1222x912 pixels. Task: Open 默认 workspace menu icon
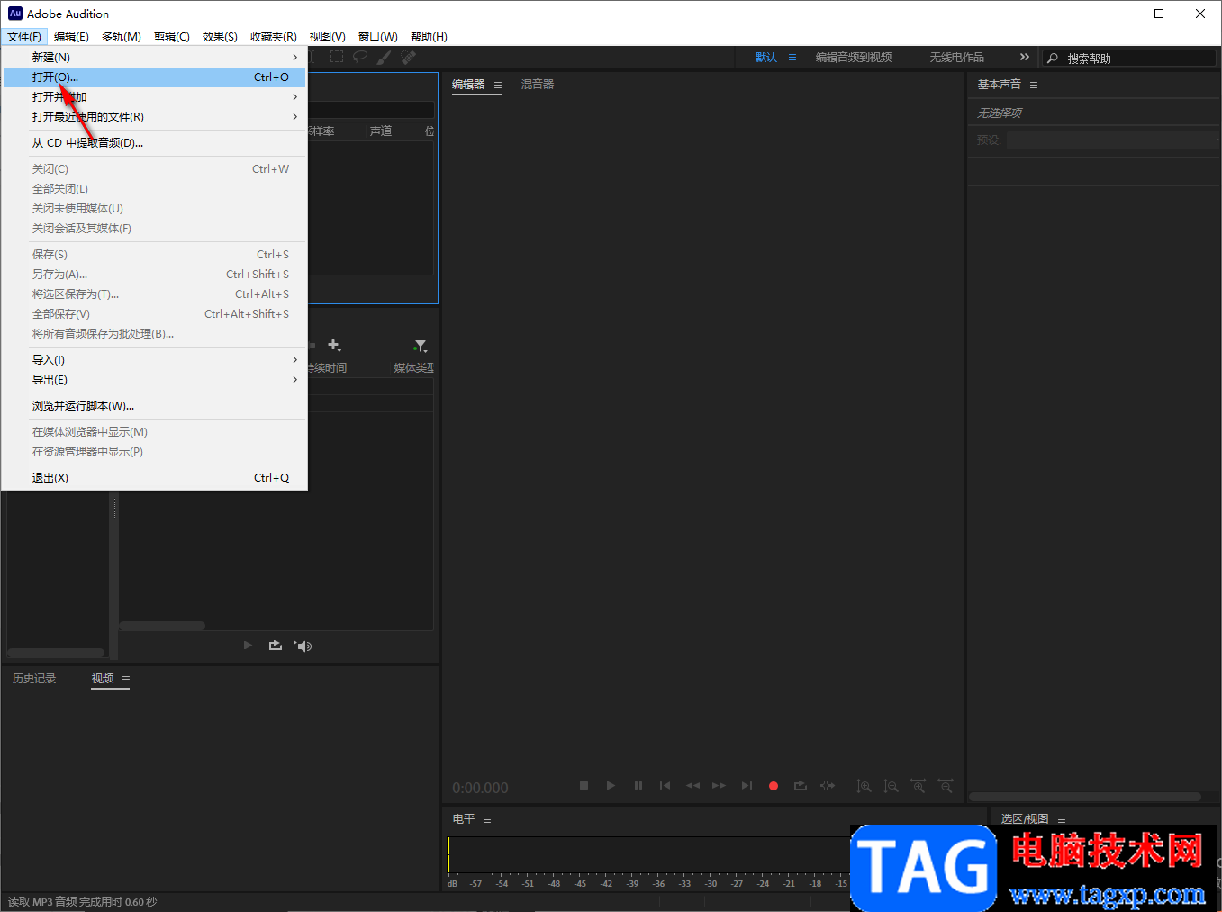(x=792, y=57)
